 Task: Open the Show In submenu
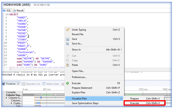coord(94,50)
